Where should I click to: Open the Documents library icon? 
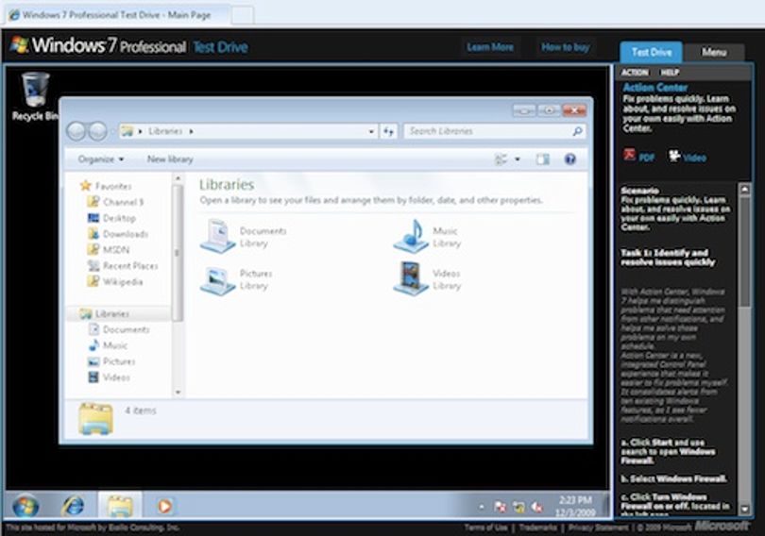tap(217, 236)
